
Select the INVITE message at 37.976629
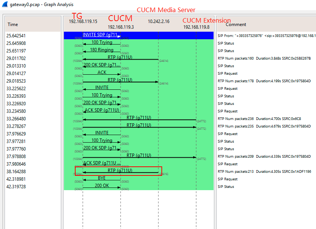point(102,133)
